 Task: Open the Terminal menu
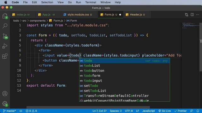tap(91, 2)
